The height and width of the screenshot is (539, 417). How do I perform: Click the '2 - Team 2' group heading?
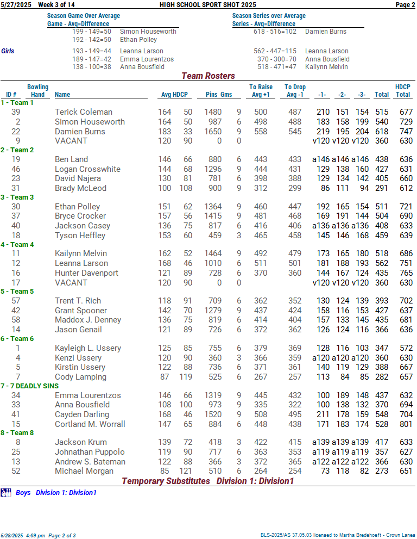pos(17,150)
